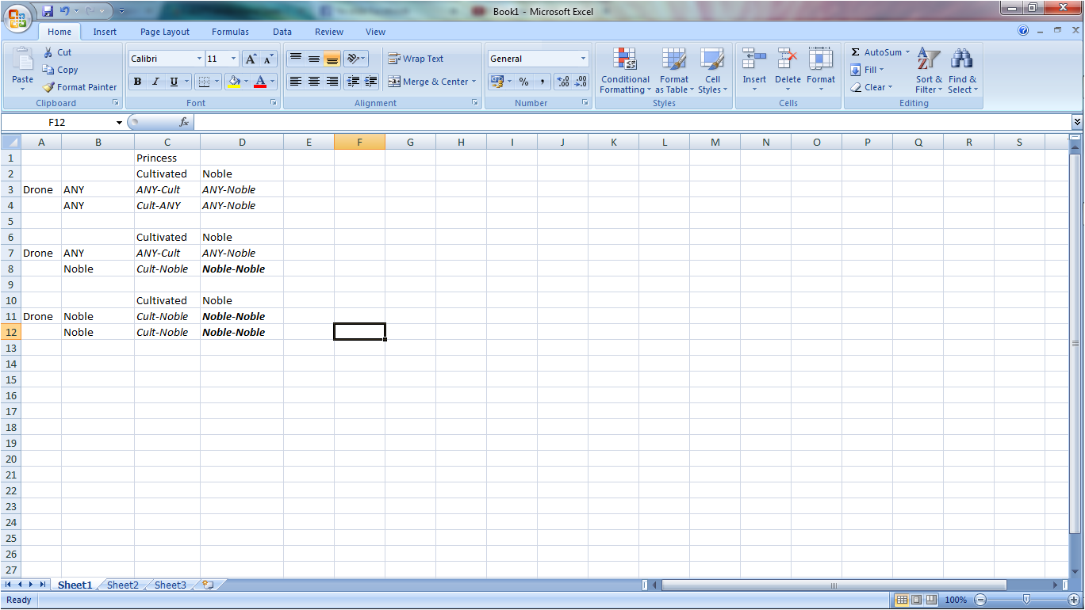Switch to Page Break Preview view
Image resolution: width=1085 pixels, height=610 pixels.
point(931,600)
